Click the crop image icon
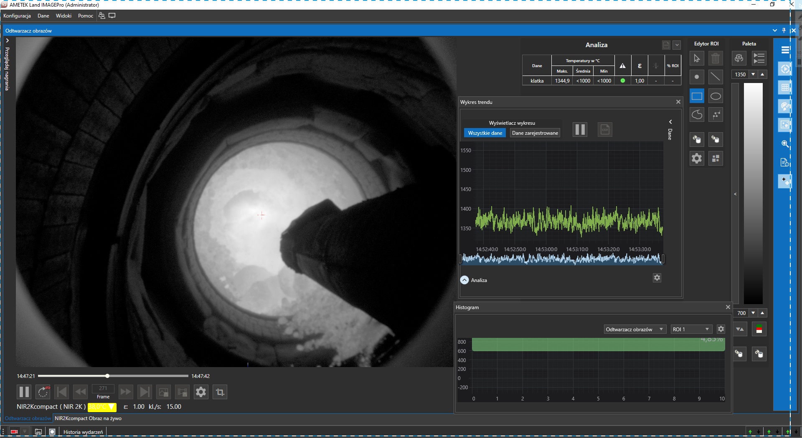The width and height of the screenshot is (802, 438). [220, 392]
